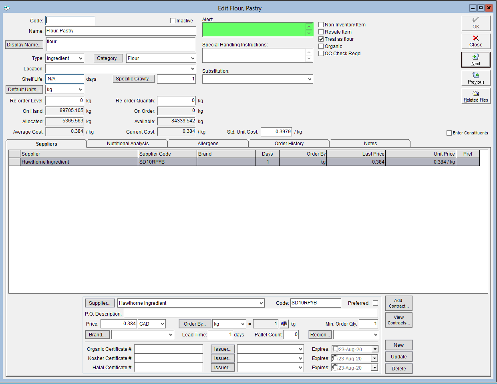Viewport: 497px width, 384px height.
Task: Click the Default Units... button
Action: [24, 89]
